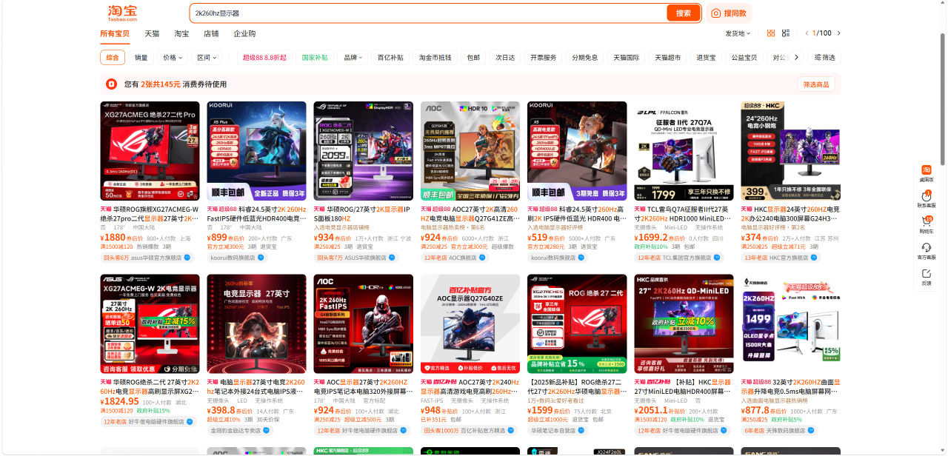Toggle the 包邮 free shipping filter

coord(473,58)
